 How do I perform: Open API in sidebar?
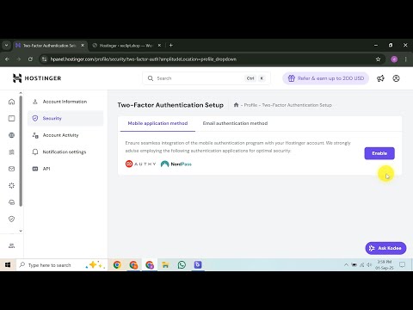65,169
